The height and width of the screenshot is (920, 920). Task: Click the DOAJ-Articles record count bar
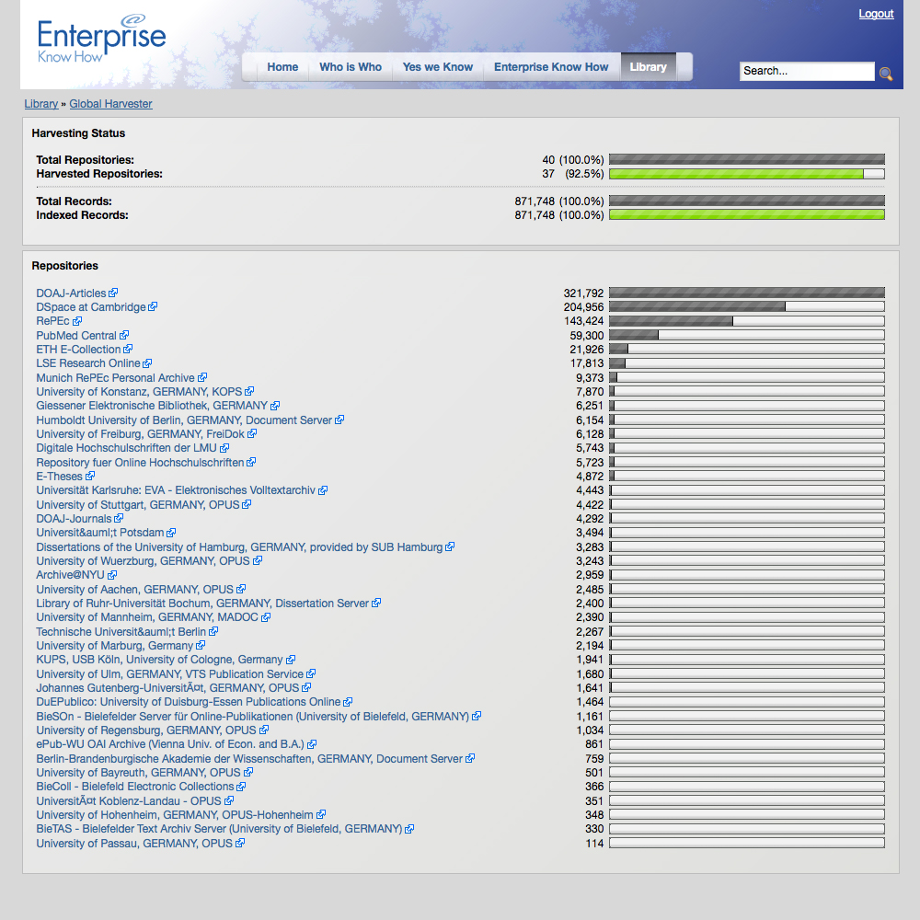(746, 293)
